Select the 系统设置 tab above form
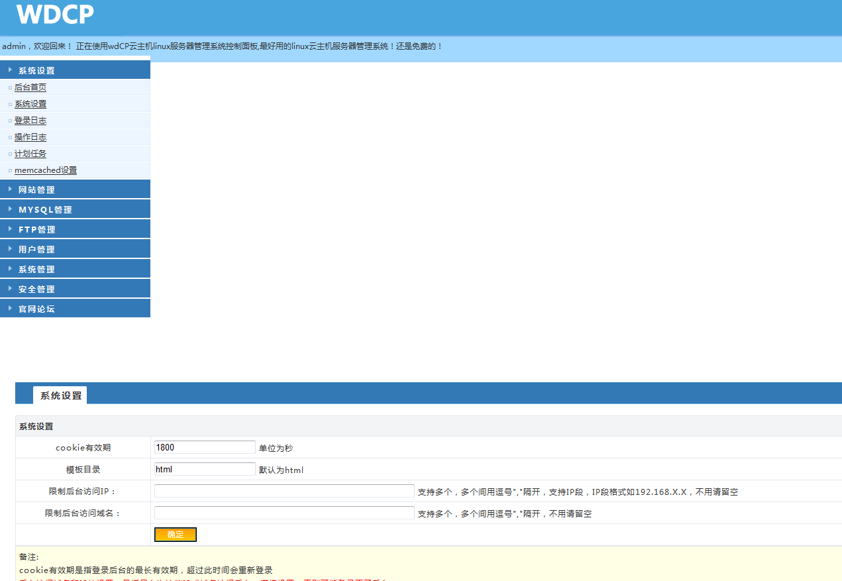The width and height of the screenshot is (842, 581). coord(60,396)
